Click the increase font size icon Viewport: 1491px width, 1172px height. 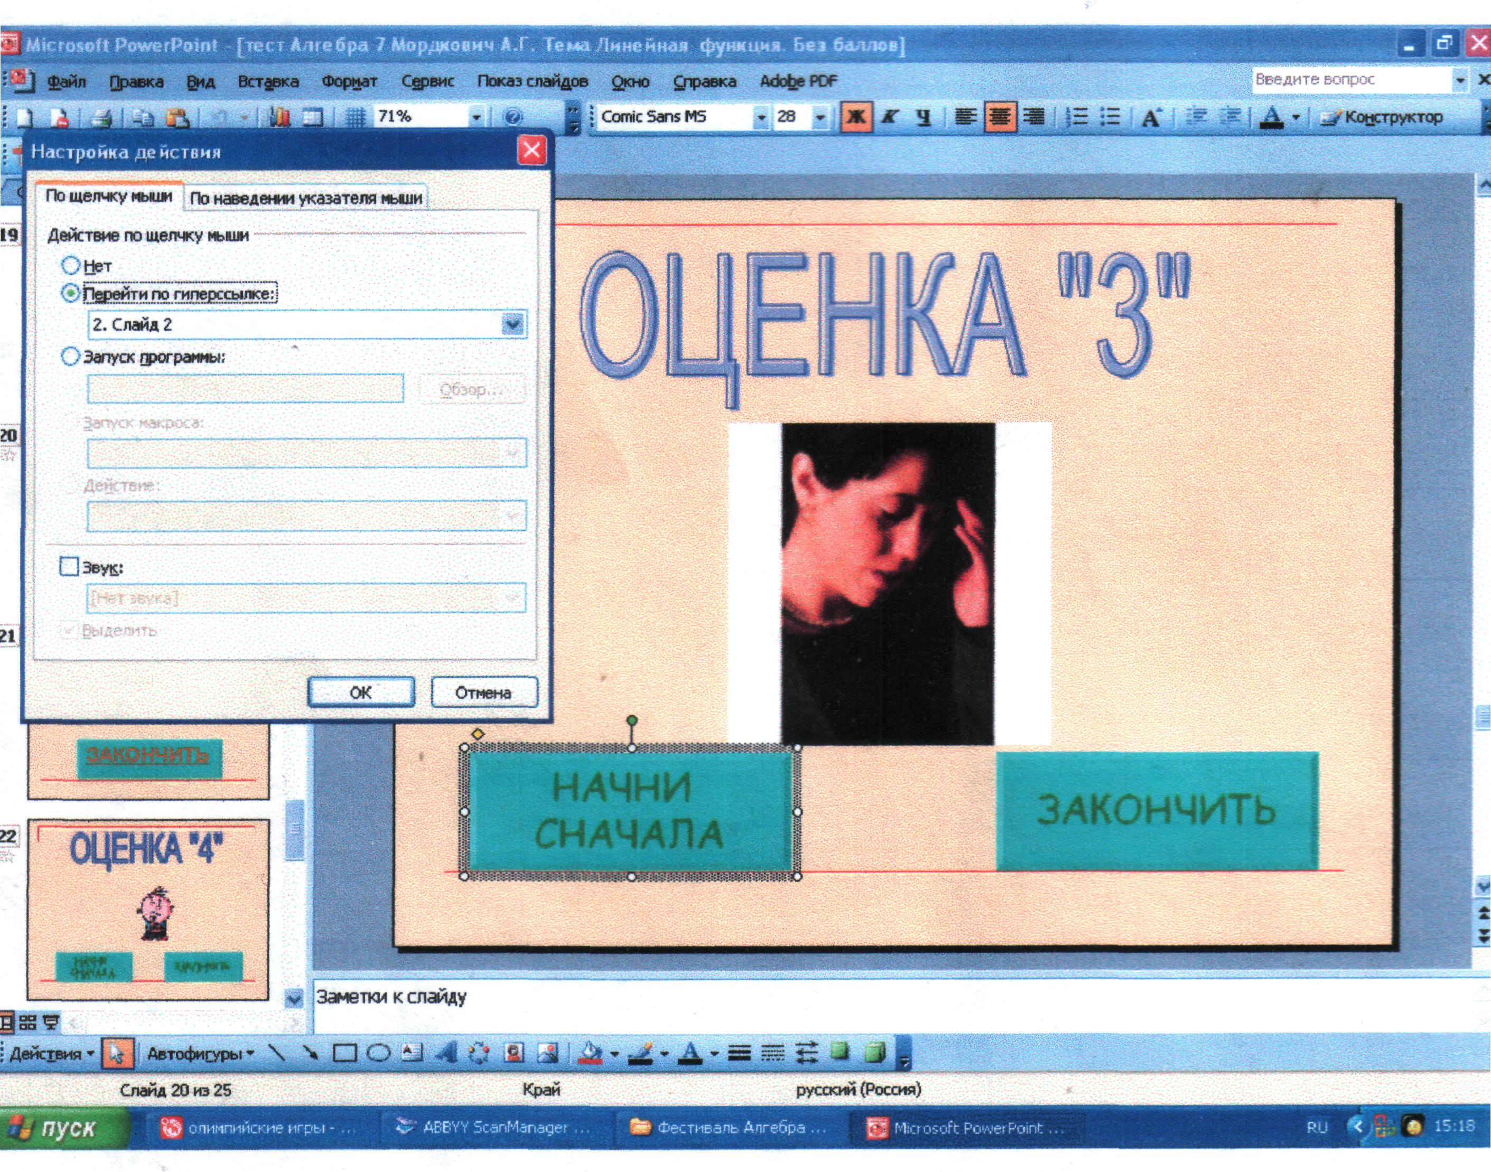click(1151, 117)
